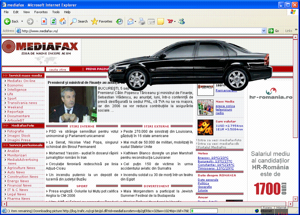Open the Sport sidebar link
300x215 pixels.
tap(12, 99)
